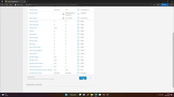Click the check icon in Client Sources row
The image size is (174, 97).
78,25
